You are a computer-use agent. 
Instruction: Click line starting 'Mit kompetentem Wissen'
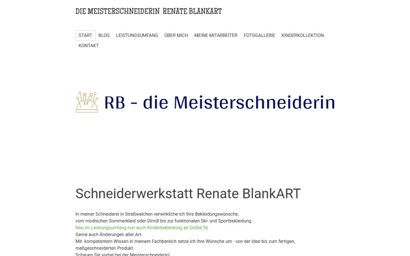coord(185,241)
